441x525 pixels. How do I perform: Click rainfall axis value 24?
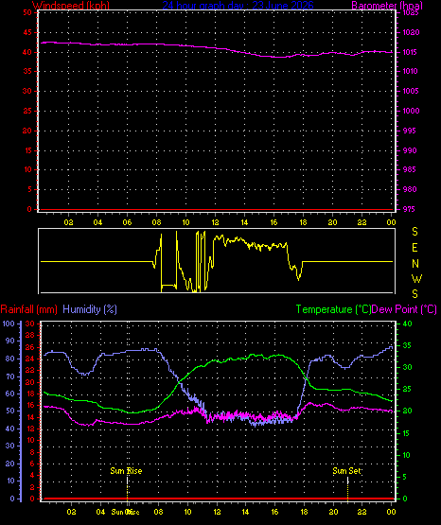30,359
